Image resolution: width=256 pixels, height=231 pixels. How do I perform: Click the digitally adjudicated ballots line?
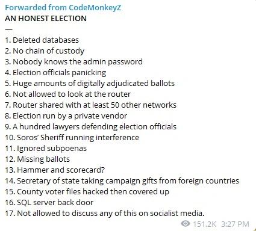90,84
